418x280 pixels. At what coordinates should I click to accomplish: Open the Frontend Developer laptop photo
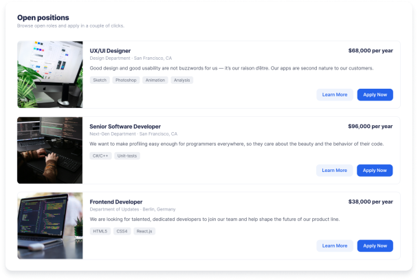50,226
